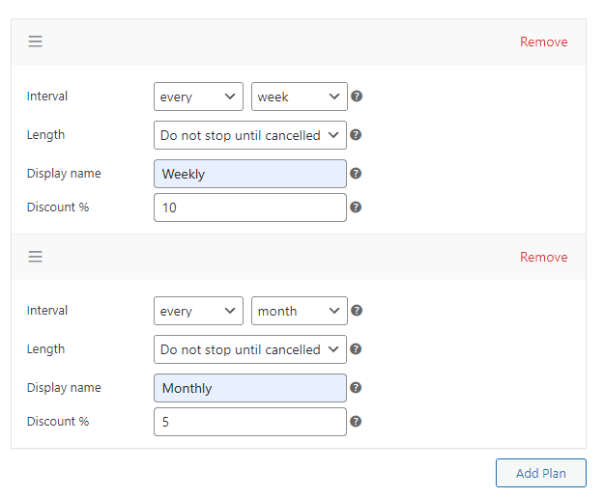Screen dimensions: 604x498
Task: Expand the weekly plan Length dropdown
Action: 250,135
